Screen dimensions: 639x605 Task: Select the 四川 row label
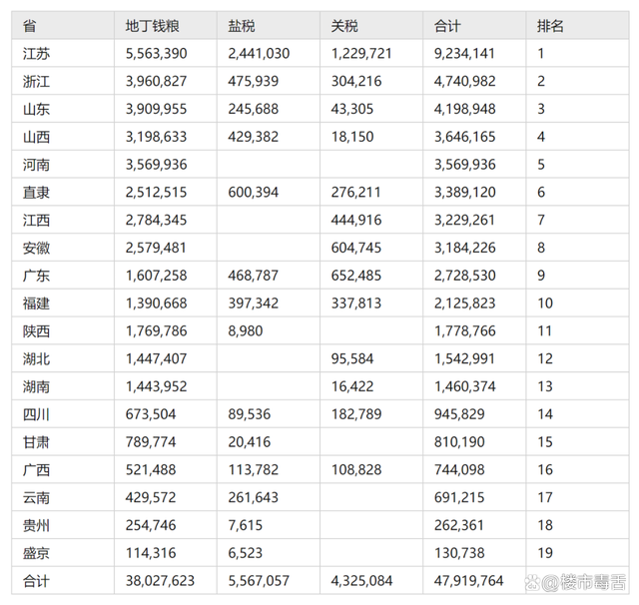37,413
